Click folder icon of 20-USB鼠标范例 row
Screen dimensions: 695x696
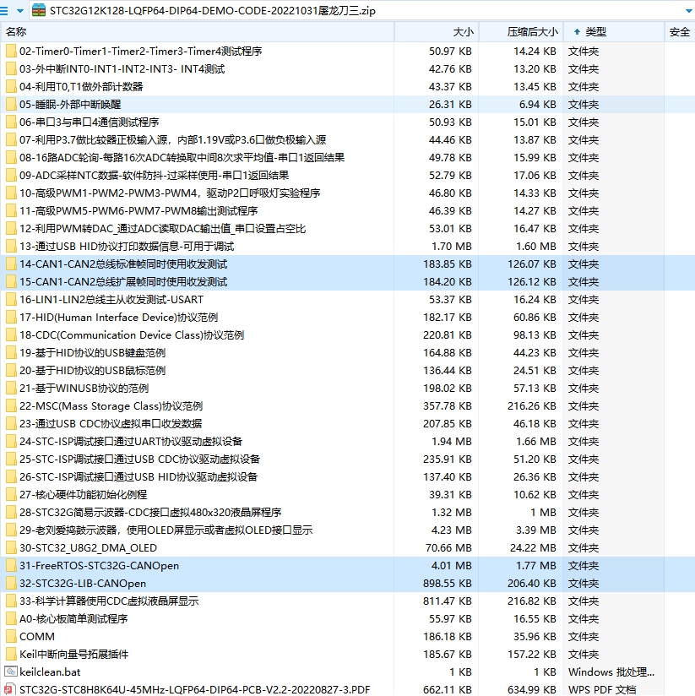(11, 371)
